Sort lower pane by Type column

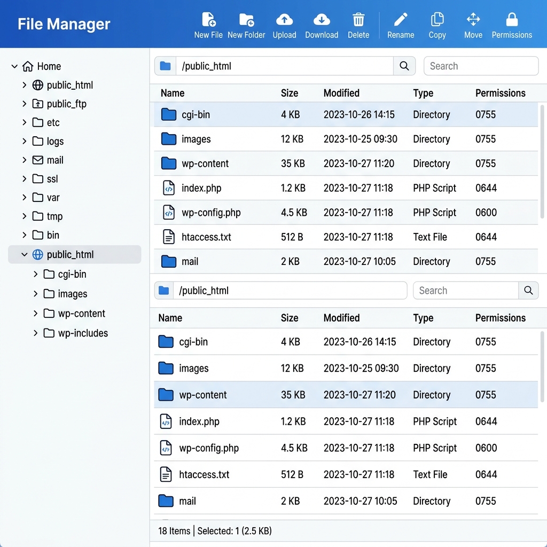pyautogui.click(x=423, y=318)
